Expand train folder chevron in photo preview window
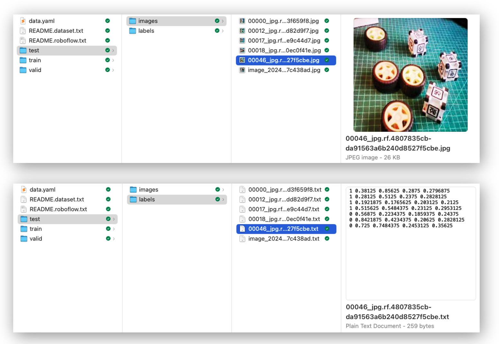The image size is (499, 344). tap(113, 60)
